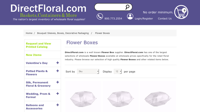Viewport: 200px width, 112px height.
Task: Open the shopping cart icon
Action: (x=181, y=12)
